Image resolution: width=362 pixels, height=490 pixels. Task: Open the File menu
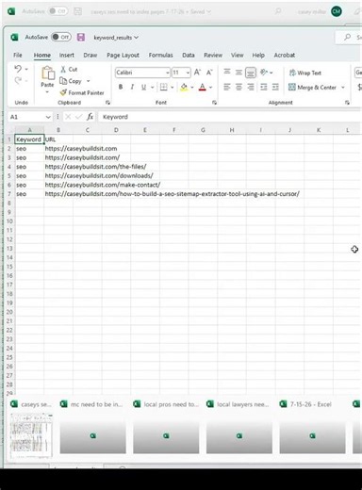coord(18,55)
